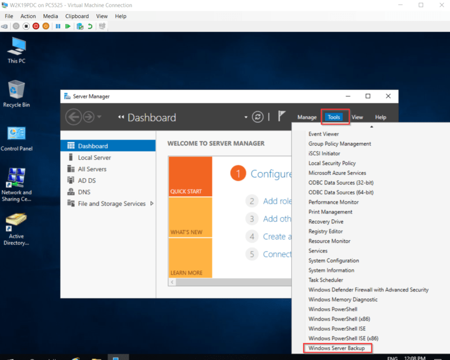Select Dashboard in the left pane
The width and height of the screenshot is (450, 360).
point(108,146)
